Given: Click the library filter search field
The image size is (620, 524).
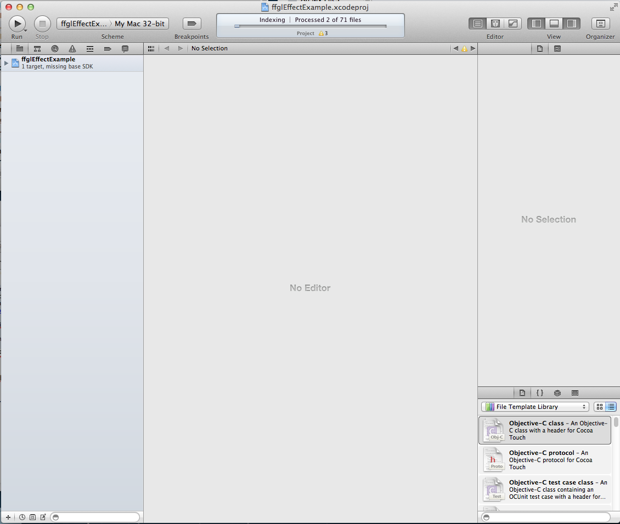Looking at the screenshot, I should point(546,517).
